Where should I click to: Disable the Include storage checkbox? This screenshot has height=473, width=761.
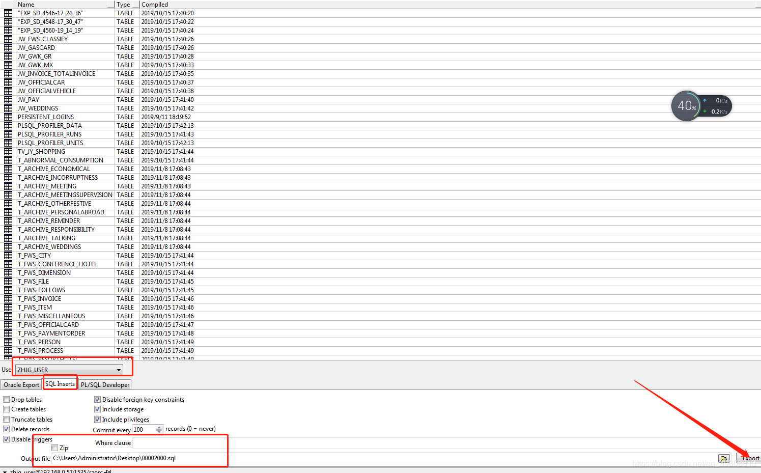[97, 409]
